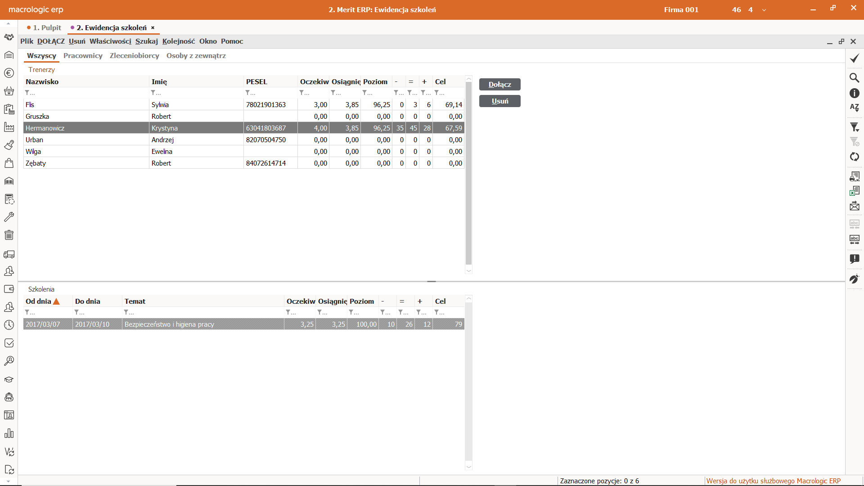Click the AZ sort order icon
The width and height of the screenshot is (864, 486).
[854, 108]
